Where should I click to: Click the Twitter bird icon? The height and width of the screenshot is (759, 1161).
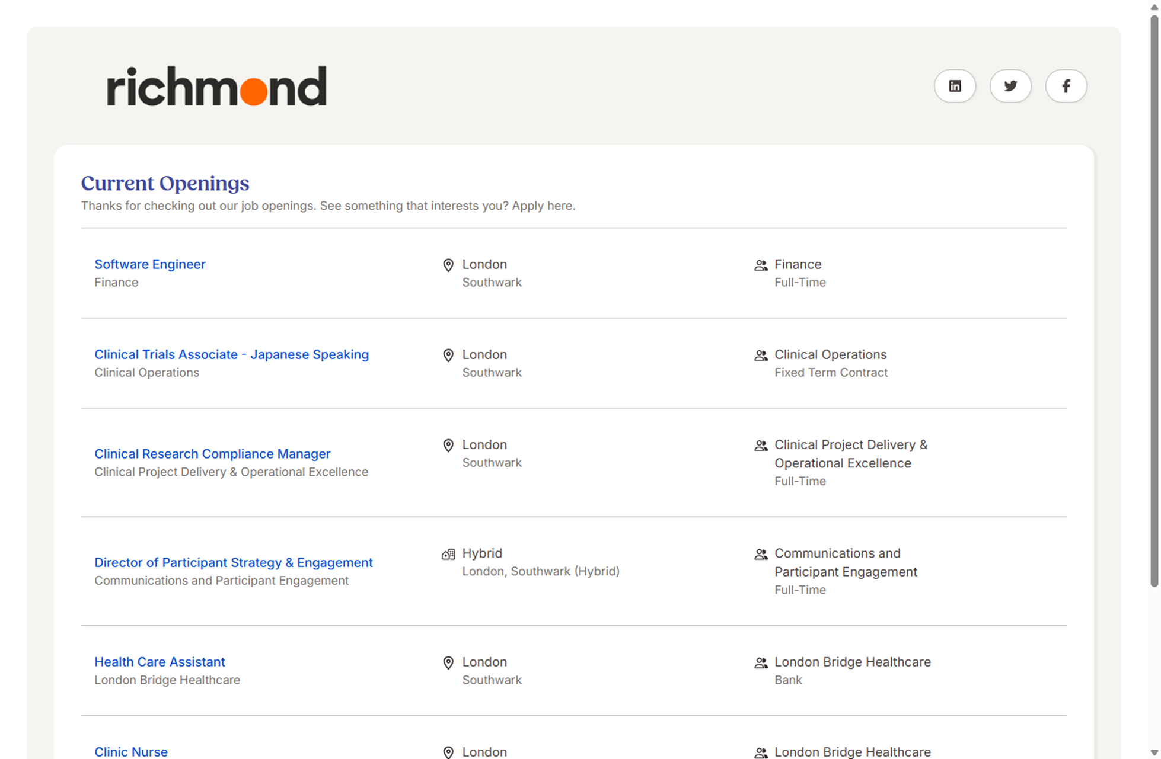(x=1010, y=86)
